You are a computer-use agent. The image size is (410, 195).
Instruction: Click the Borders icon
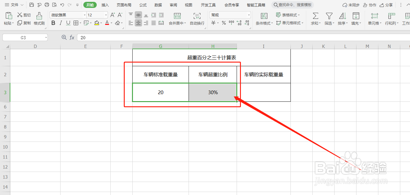pyautogui.click(x=76, y=23)
